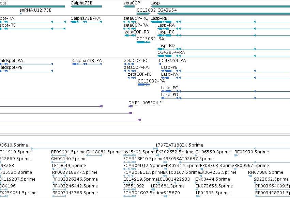
Task: Click EST GH09140.5prime
Action: click(x=69, y=159)
